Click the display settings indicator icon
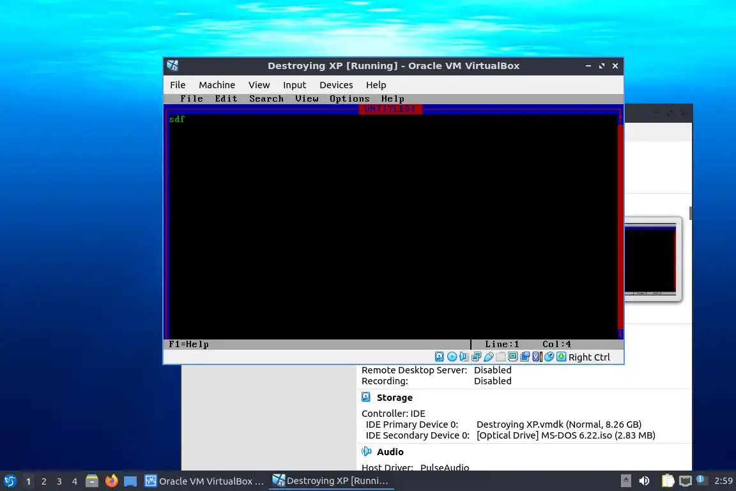This screenshot has width=736, height=491. click(x=512, y=357)
